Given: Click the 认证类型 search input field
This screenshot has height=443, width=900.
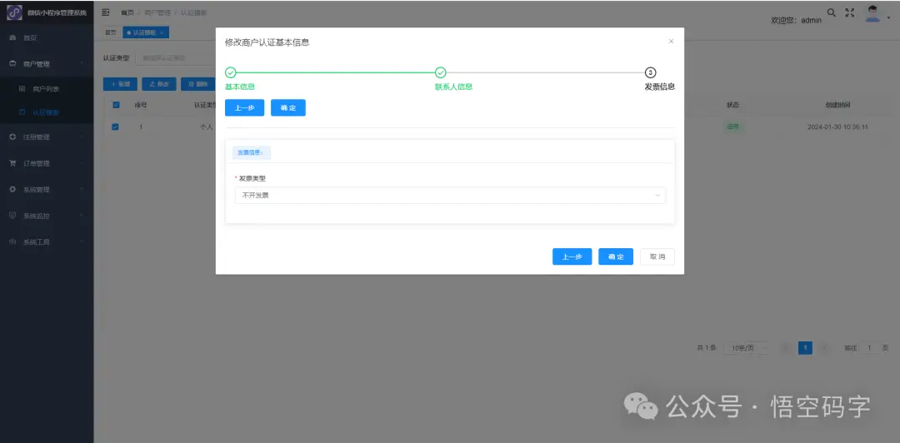Looking at the screenshot, I should pos(175,58).
